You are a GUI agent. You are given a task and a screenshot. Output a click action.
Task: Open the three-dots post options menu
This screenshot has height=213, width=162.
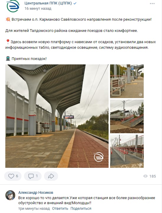(x=152, y=4)
